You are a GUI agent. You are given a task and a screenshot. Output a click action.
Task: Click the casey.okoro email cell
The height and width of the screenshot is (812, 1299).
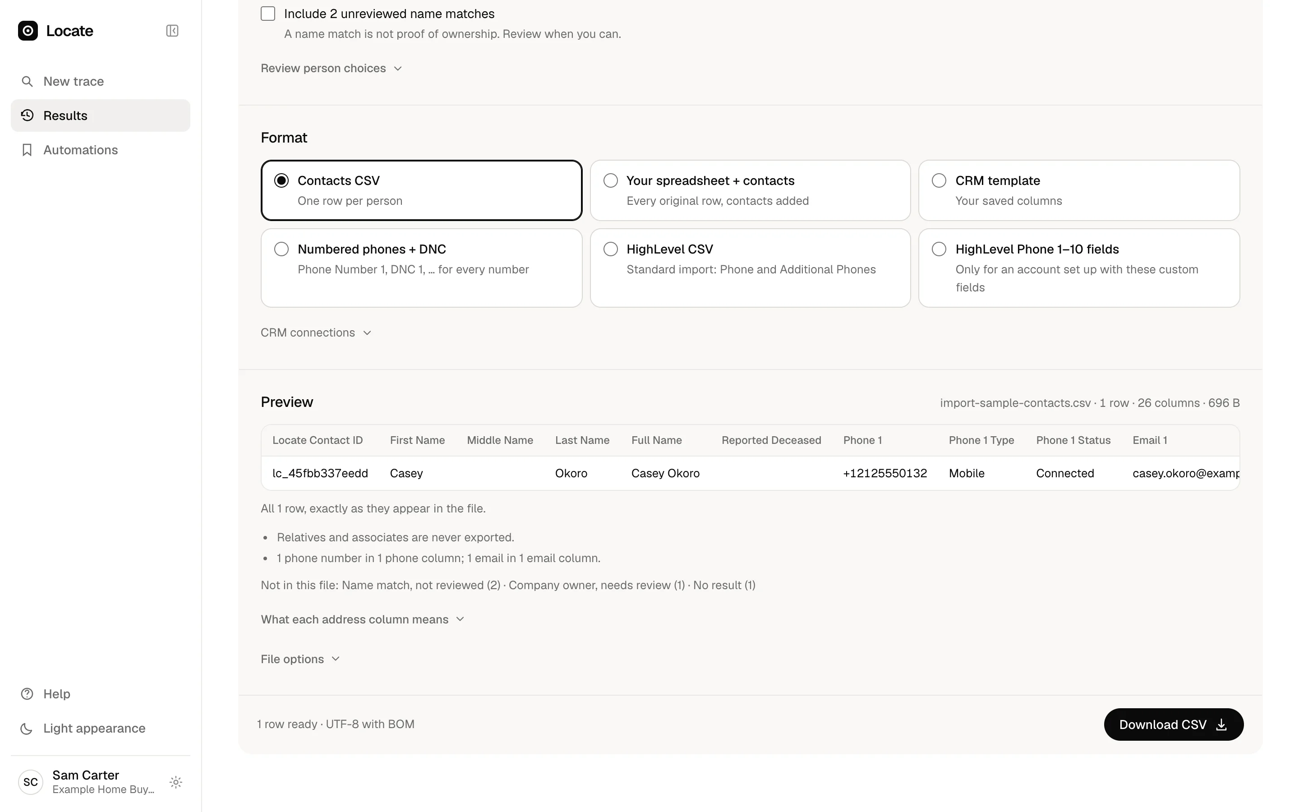1186,473
